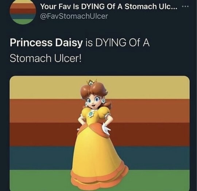Click the 'Stomach Ulcer!' tweet text line
Screen dimensions: 197x191
46,58
